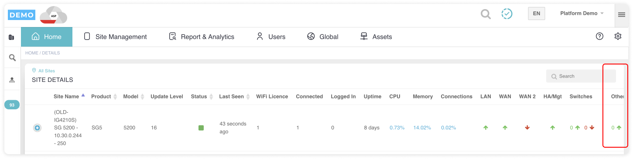Open the Site Management menu

click(115, 37)
